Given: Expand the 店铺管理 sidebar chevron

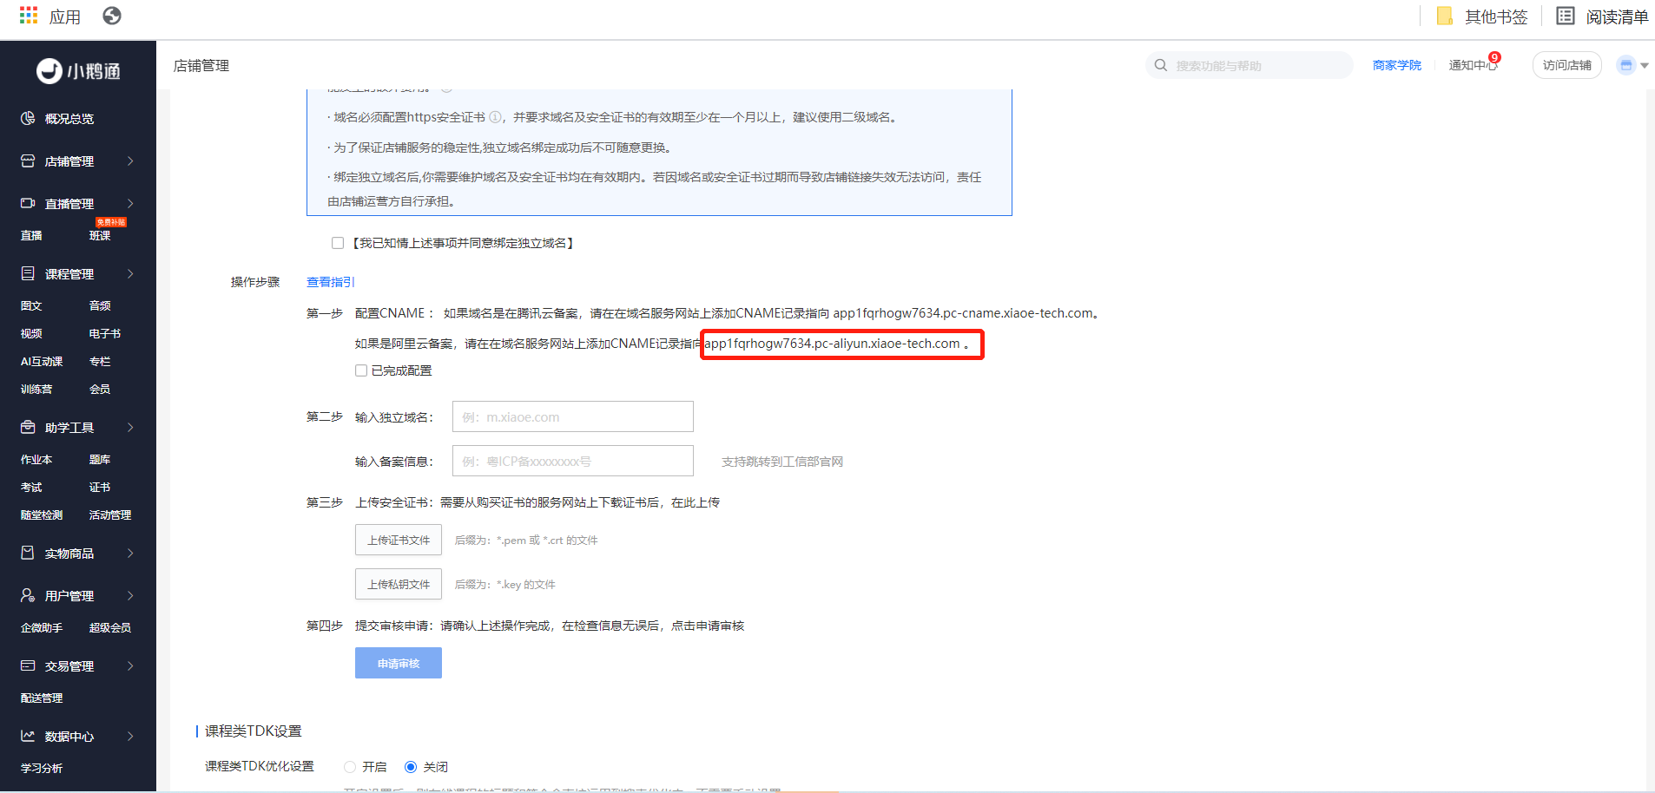Looking at the screenshot, I should tap(130, 161).
